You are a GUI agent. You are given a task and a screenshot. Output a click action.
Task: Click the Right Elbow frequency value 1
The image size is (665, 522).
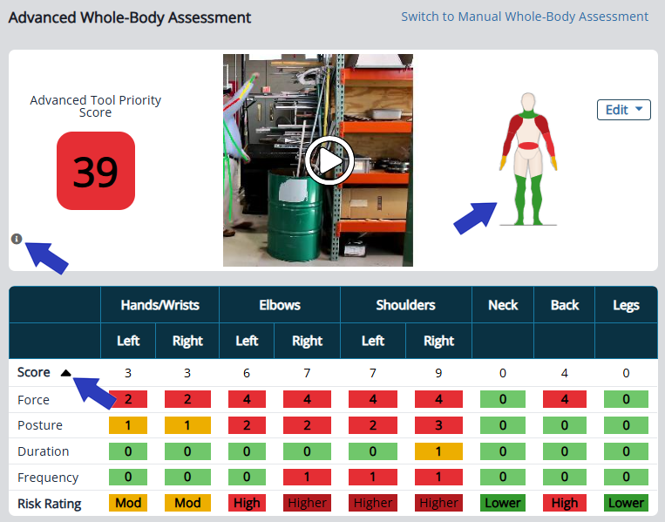[307, 478]
